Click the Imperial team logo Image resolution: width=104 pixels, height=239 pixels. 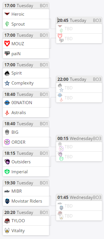[x=7, y=172]
